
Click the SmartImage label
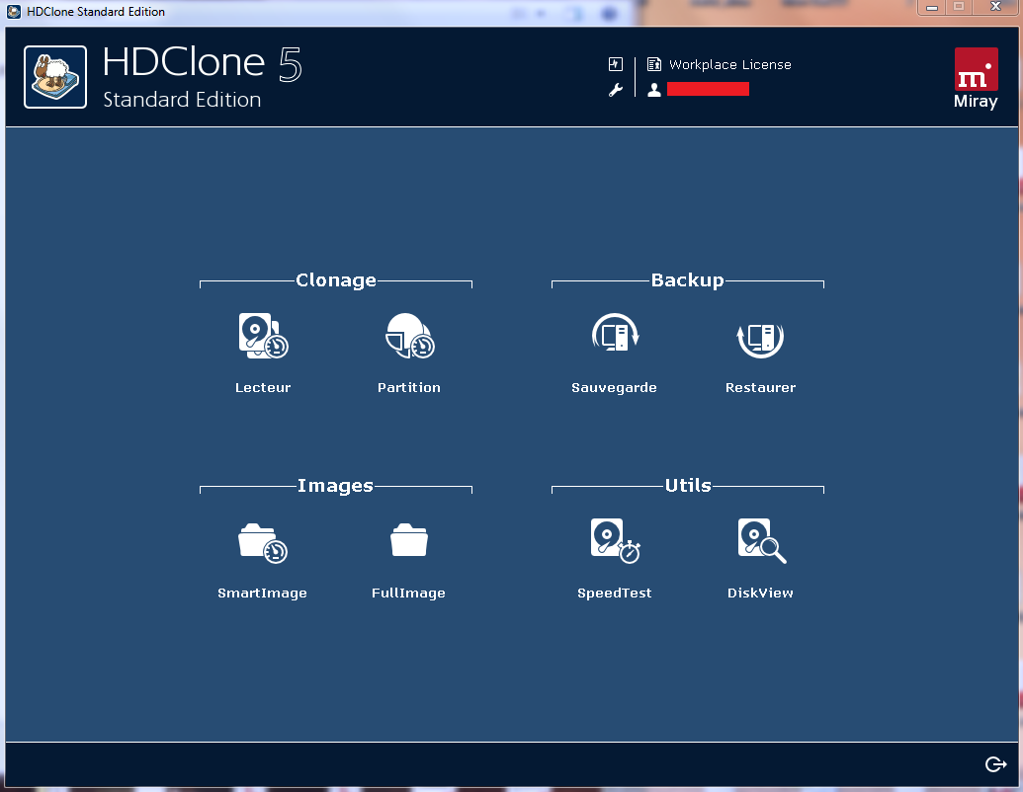pyautogui.click(x=262, y=593)
